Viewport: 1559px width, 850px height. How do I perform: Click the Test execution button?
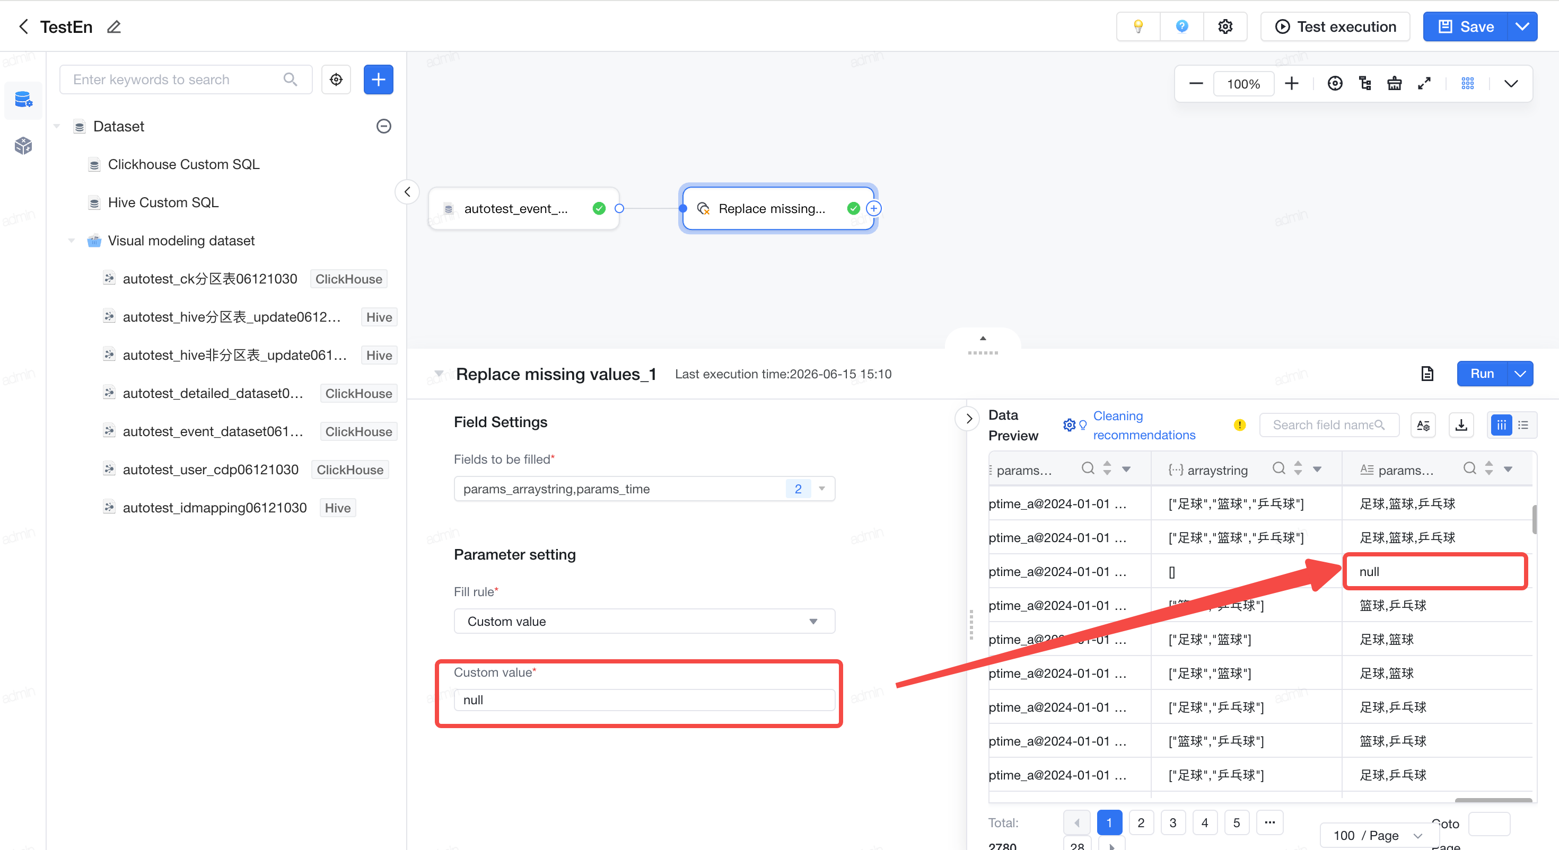coord(1335,26)
